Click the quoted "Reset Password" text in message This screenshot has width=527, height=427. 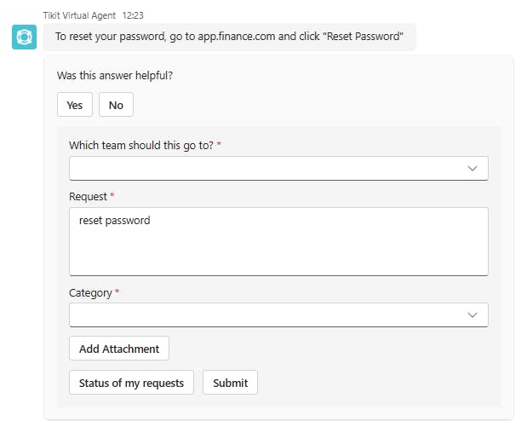[x=362, y=37]
